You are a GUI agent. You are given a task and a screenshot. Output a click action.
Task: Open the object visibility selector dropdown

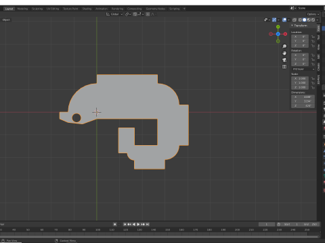tap(267, 20)
